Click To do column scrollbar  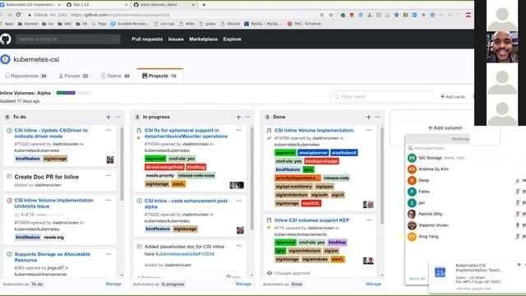122,164
